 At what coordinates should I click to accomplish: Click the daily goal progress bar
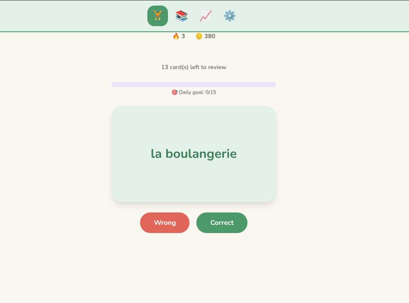194,85
